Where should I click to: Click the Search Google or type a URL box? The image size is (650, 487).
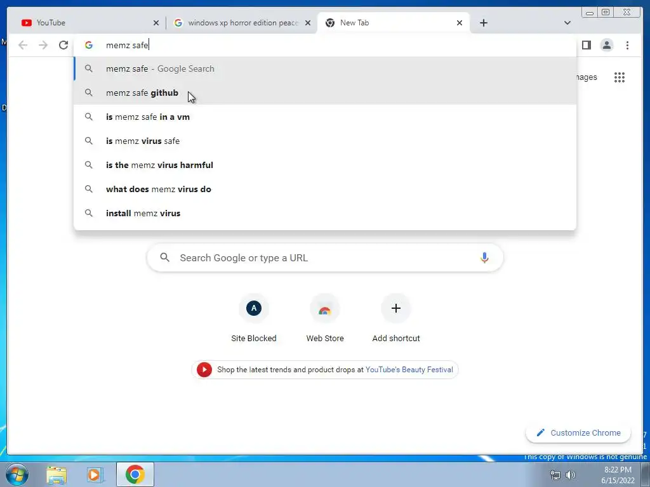coord(325,257)
